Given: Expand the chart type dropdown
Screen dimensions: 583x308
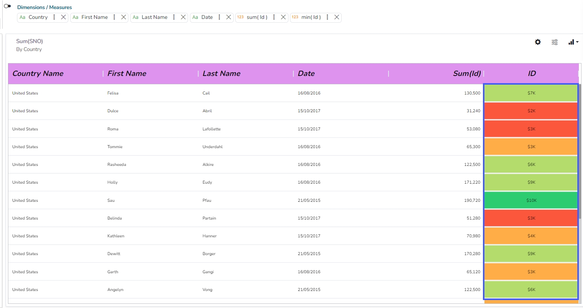Looking at the screenshot, I should point(573,42).
